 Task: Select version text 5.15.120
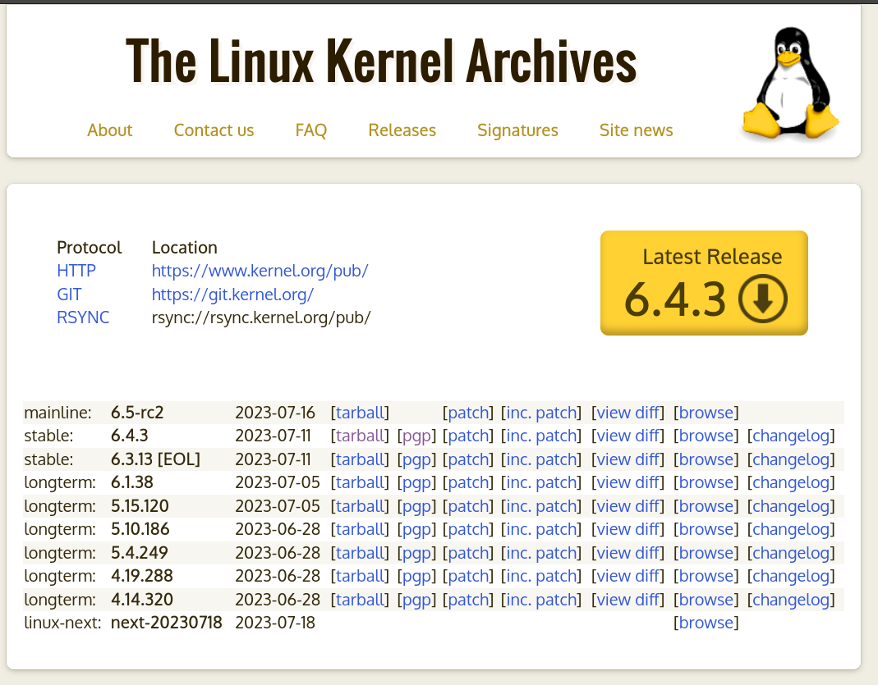pyautogui.click(x=140, y=506)
